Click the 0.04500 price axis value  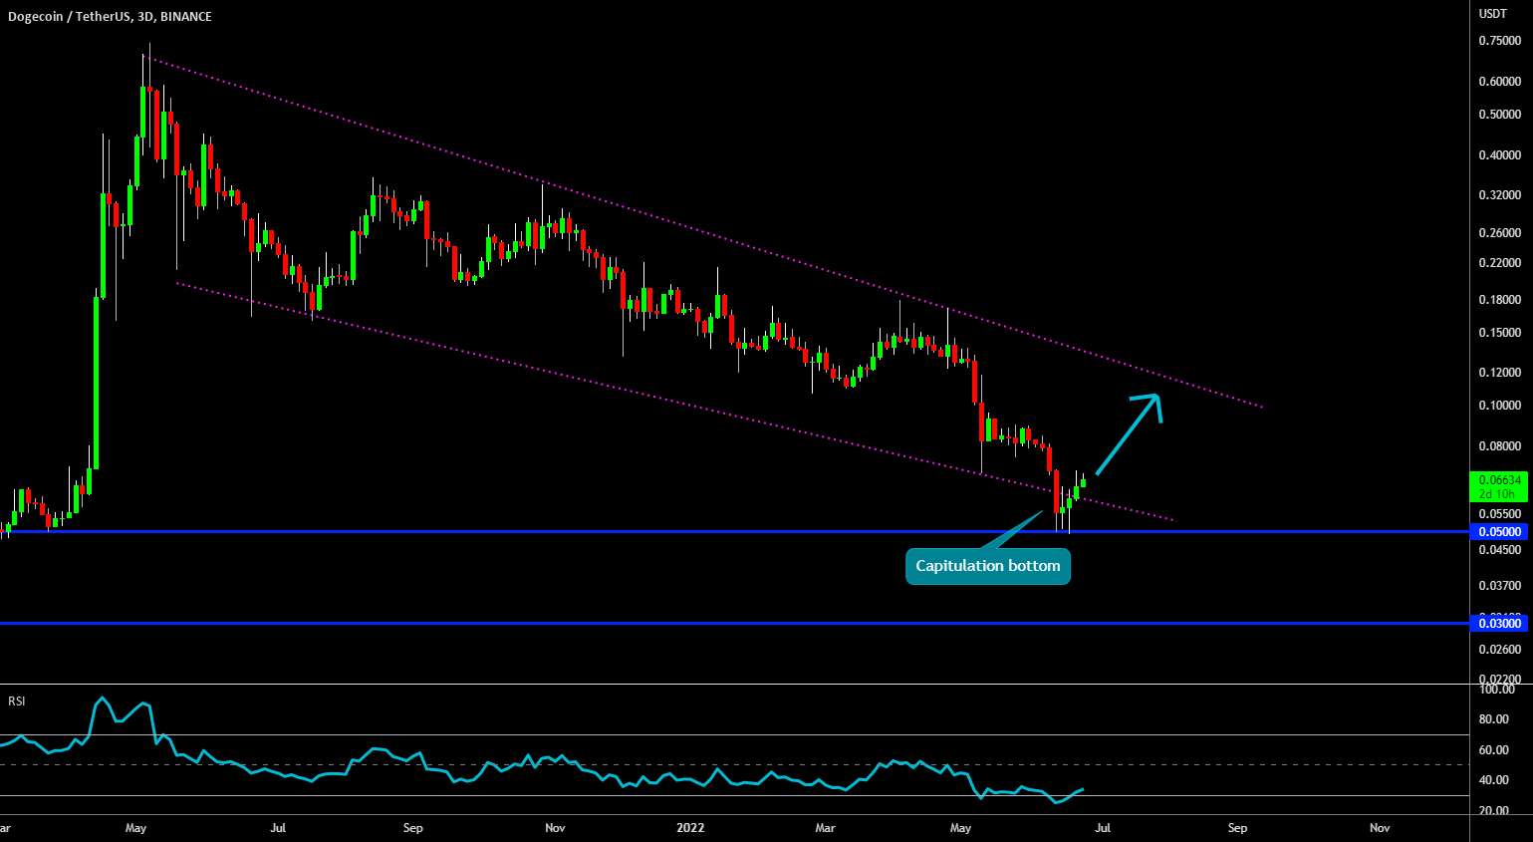(1499, 550)
